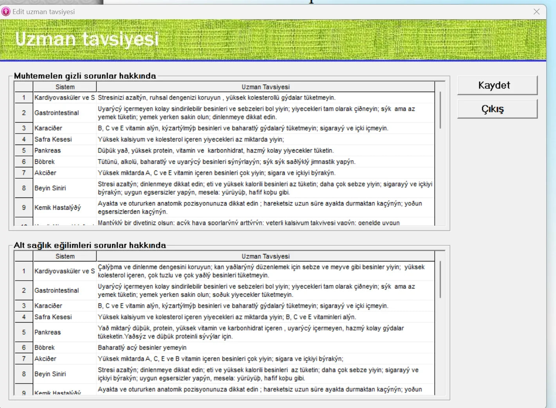Viewport: 556px width, 408px height.
Task: Select Pankreas cell in upper table
Action: tap(65, 151)
